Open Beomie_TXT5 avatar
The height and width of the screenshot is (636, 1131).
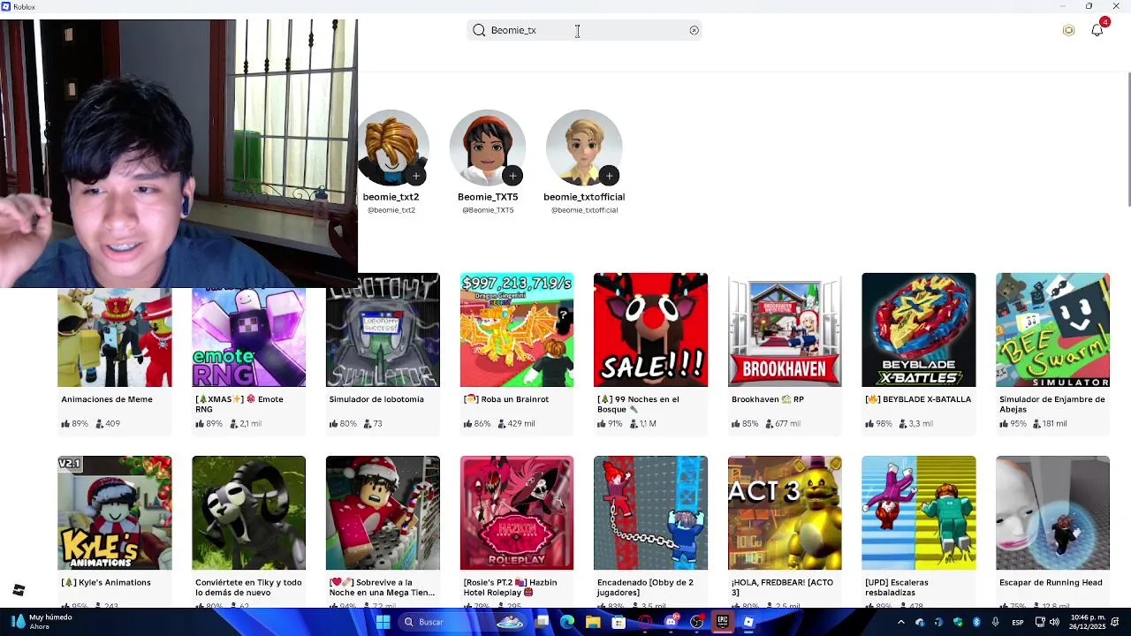click(x=488, y=148)
